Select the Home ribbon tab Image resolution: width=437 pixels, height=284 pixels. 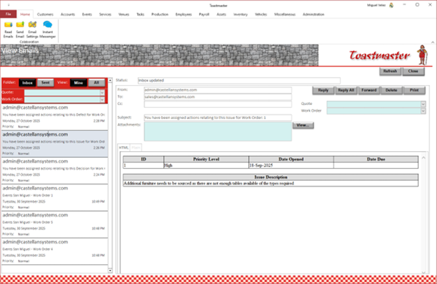(x=25, y=14)
